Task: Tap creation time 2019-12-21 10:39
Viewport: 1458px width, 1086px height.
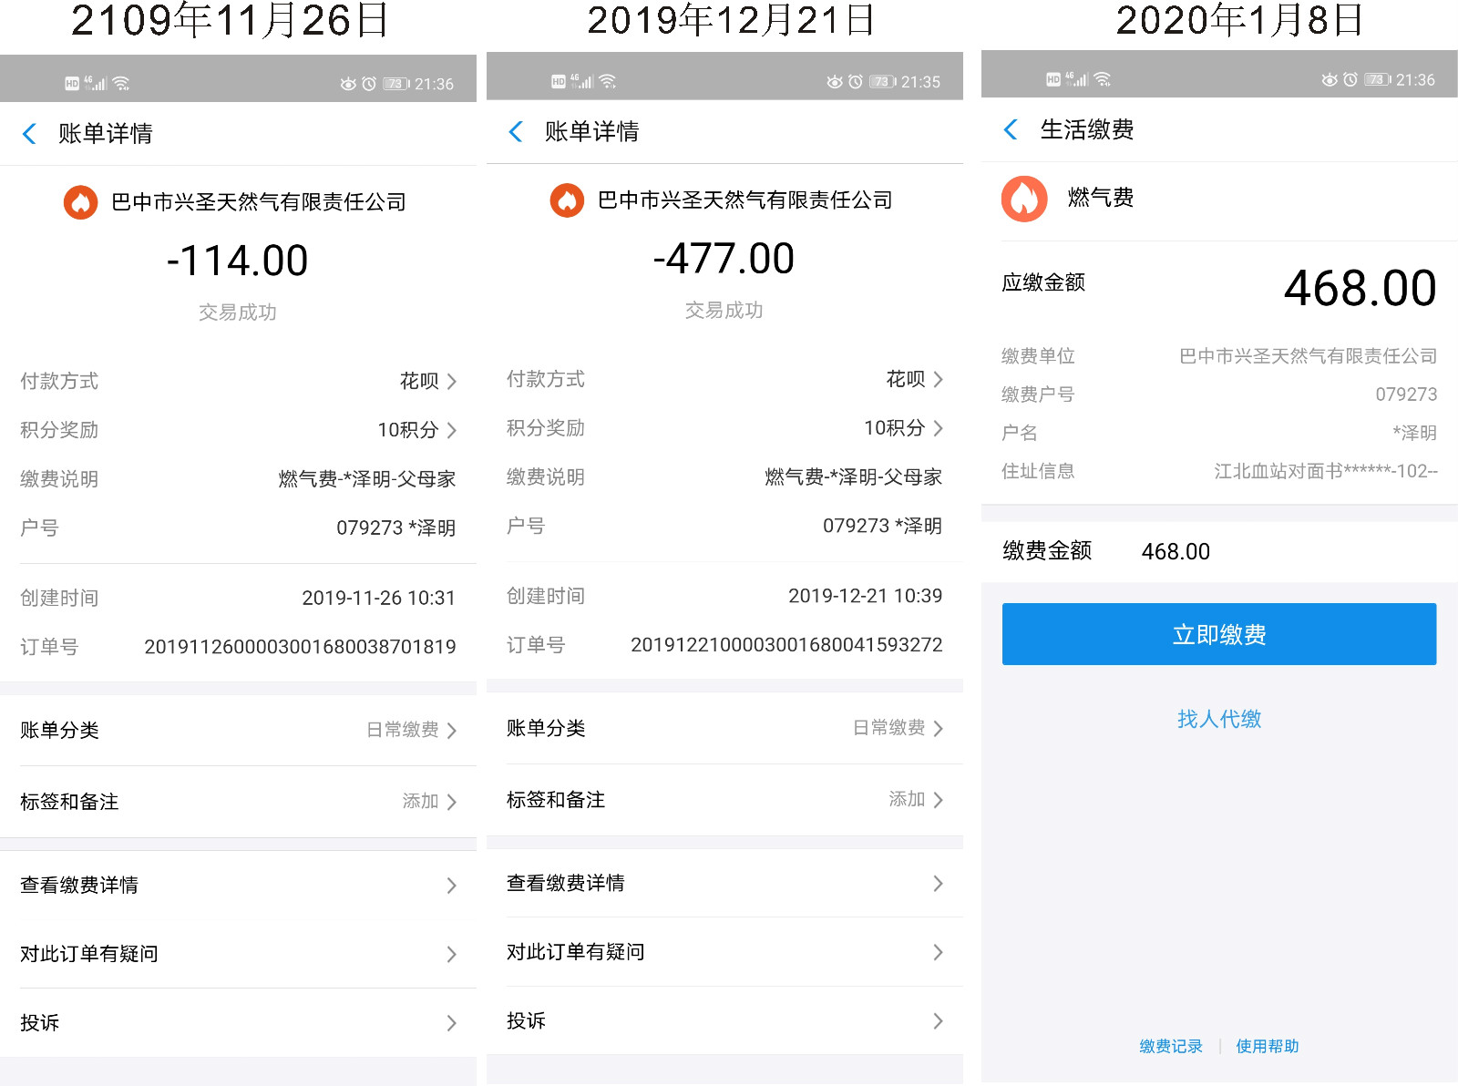Action: pos(865,596)
